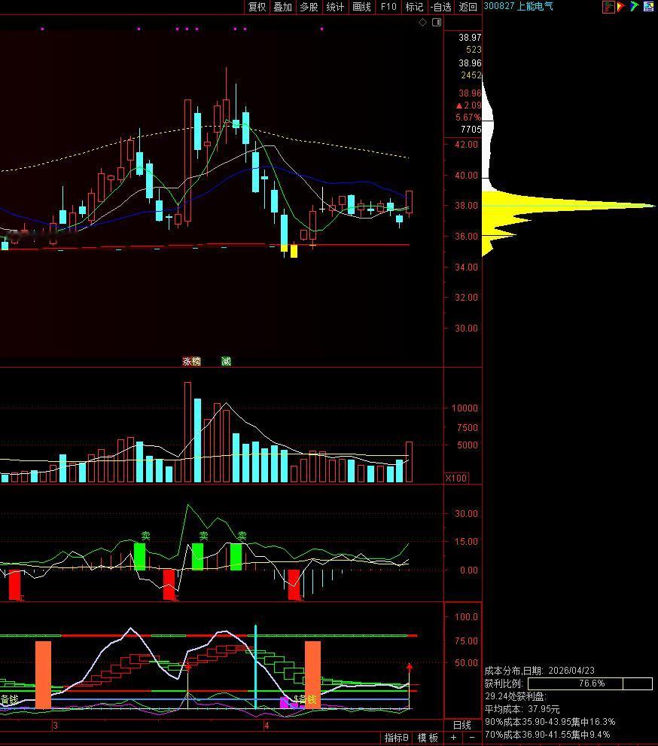Click the 7705 value above the price axis
The height and width of the screenshot is (746, 658).
coord(471,130)
